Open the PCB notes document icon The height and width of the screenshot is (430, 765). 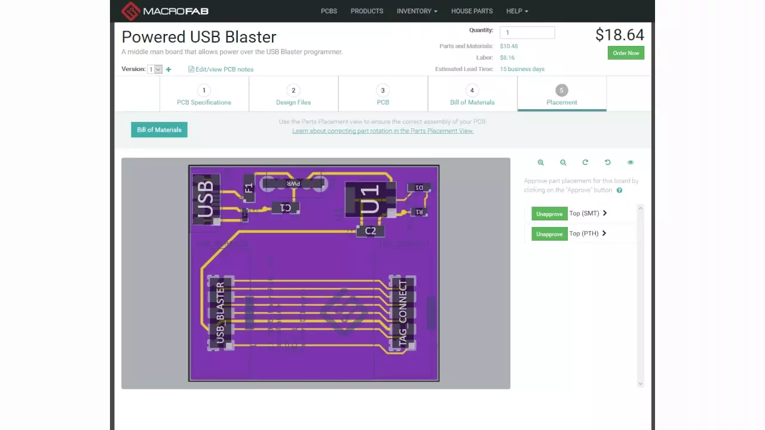tap(191, 69)
